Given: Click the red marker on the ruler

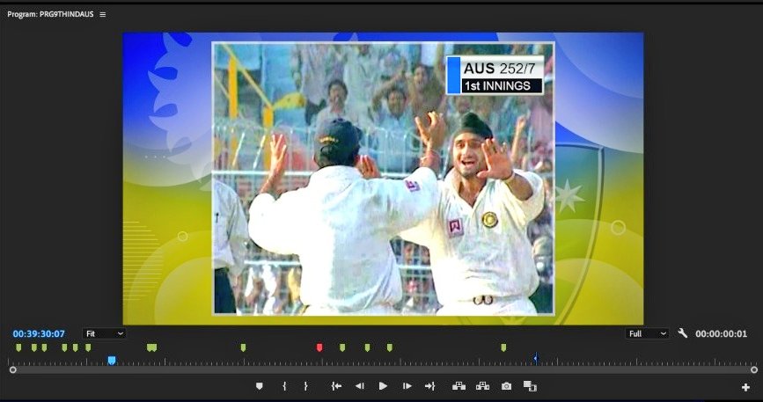Looking at the screenshot, I should [319, 347].
